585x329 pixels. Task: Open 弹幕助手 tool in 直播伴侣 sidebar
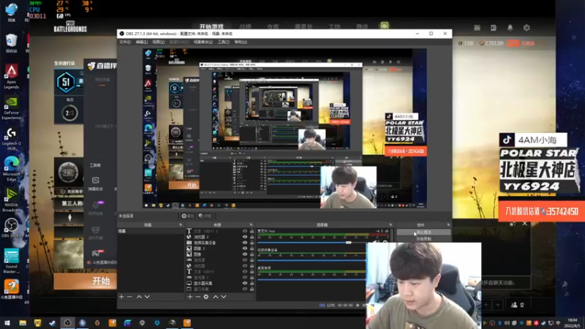pyautogui.click(x=96, y=184)
